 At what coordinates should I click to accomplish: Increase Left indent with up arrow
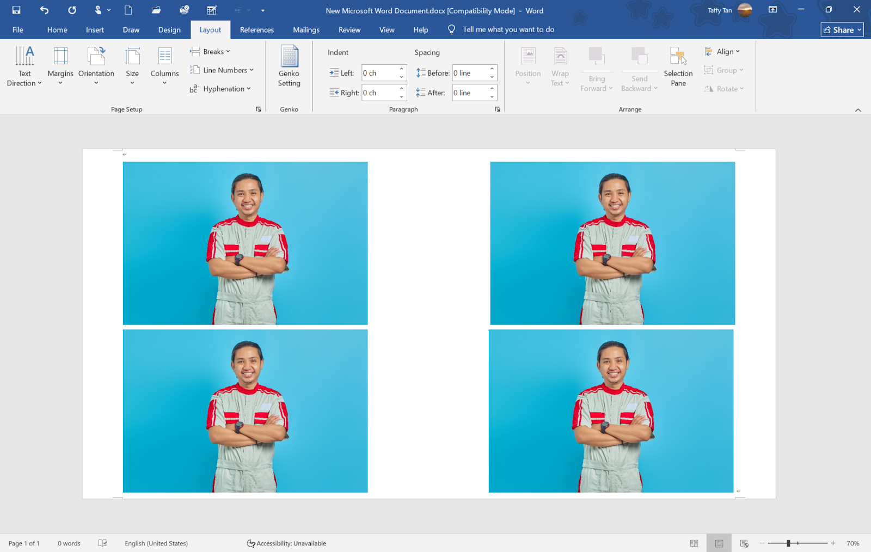point(402,69)
